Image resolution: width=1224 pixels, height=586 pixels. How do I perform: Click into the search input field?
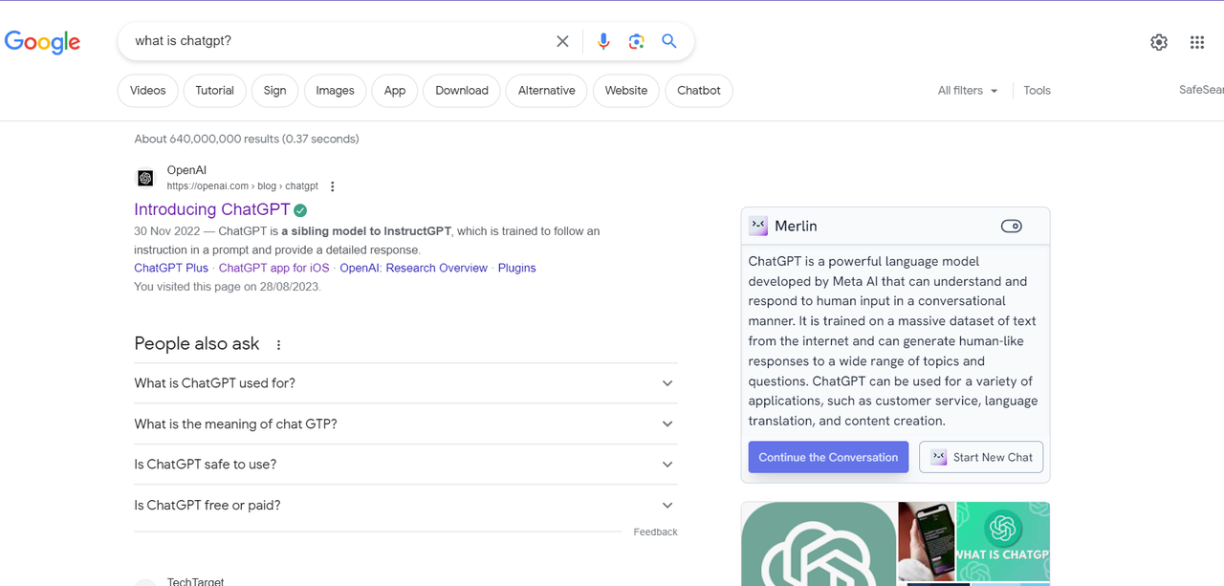pyautogui.click(x=339, y=41)
